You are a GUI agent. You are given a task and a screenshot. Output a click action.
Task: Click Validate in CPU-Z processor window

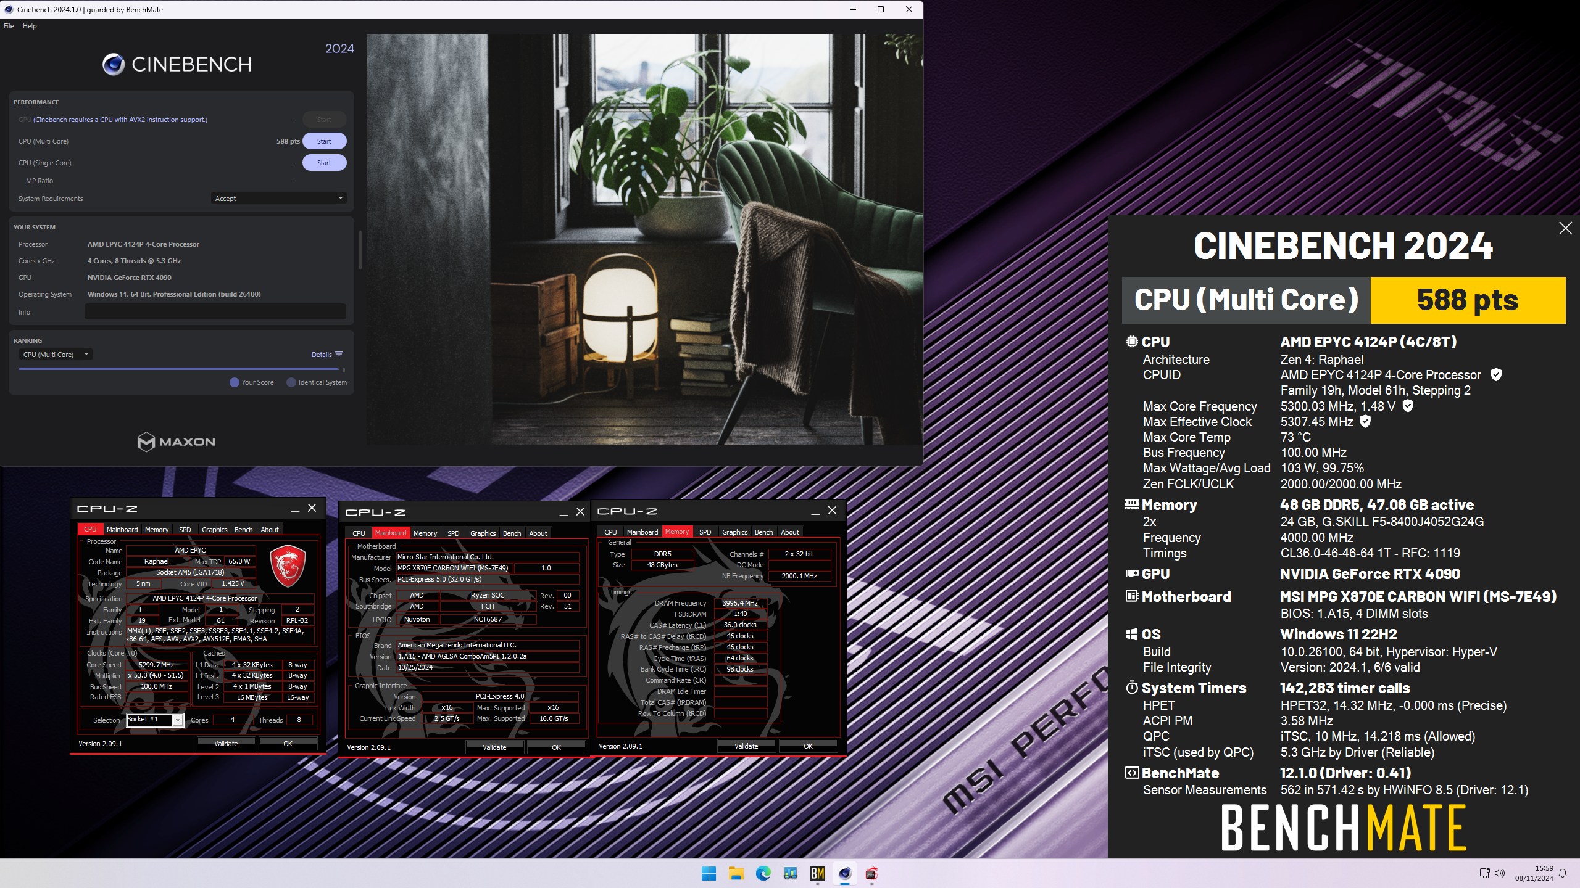(226, 744)
